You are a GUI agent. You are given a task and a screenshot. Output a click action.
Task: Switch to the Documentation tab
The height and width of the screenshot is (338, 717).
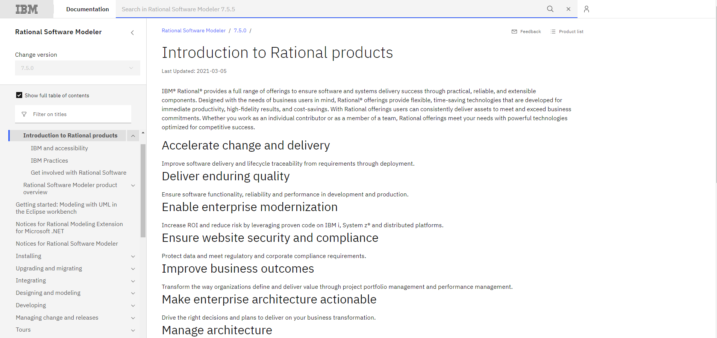87,9
